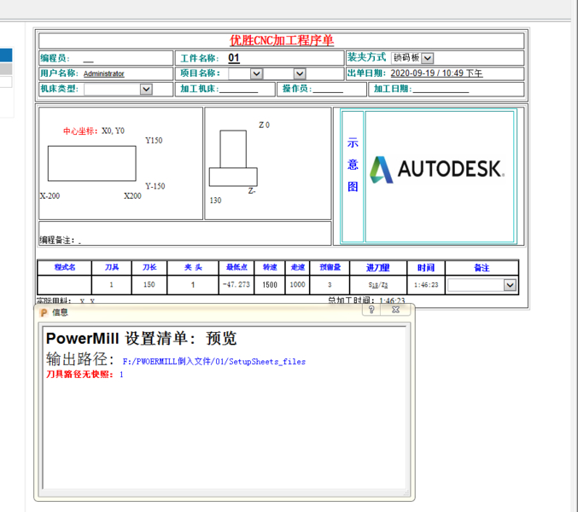Open the F:/PWOERMILL output path link
578x512 pixels.
(x=213, y=362)
